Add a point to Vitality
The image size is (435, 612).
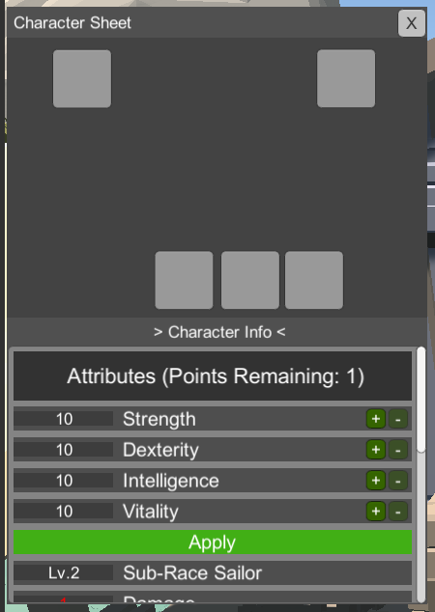pos(376,511)
